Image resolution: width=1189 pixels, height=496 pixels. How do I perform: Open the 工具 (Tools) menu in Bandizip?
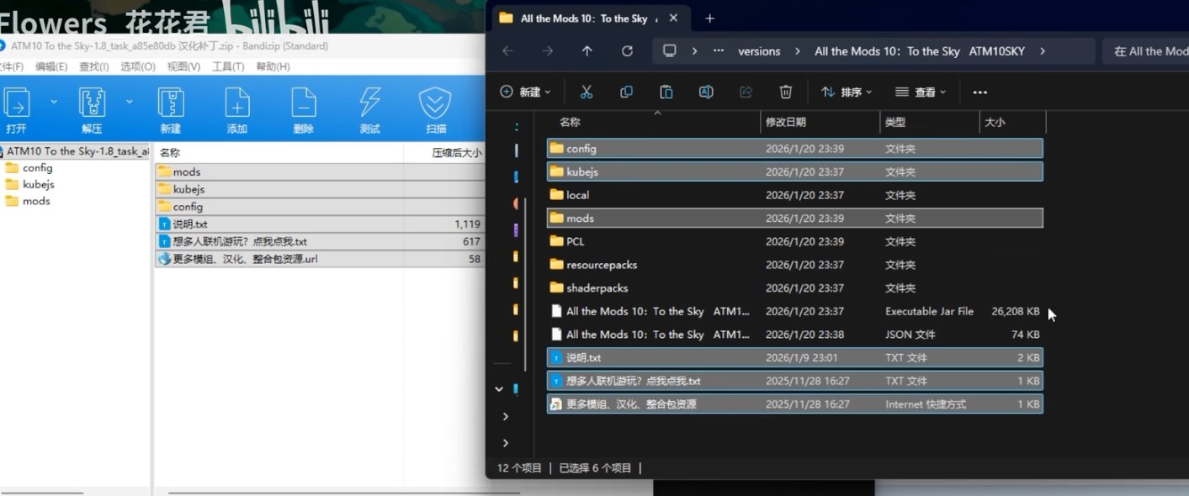pos(227,66)
